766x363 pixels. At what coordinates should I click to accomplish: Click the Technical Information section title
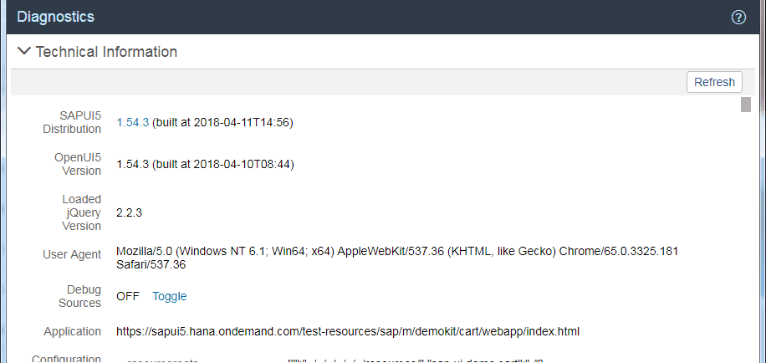coord(106,52)
